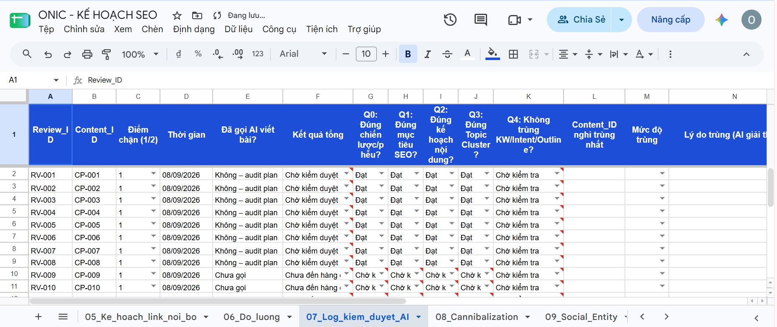Select column D header

click(x=186, y=96)
